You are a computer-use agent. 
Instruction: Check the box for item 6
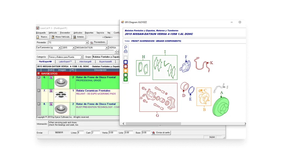39,77
